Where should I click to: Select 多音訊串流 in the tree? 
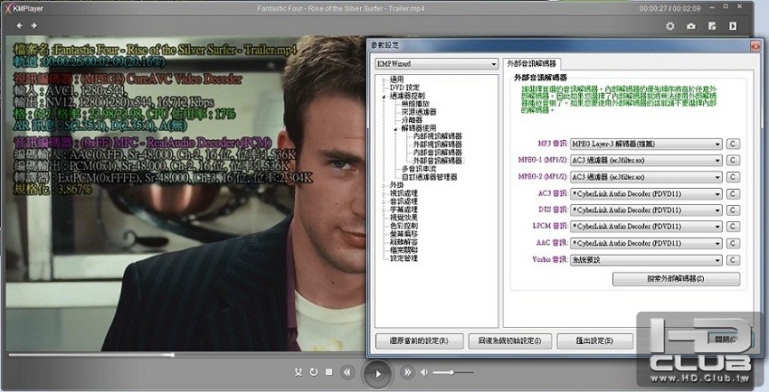tap(419, 169)
